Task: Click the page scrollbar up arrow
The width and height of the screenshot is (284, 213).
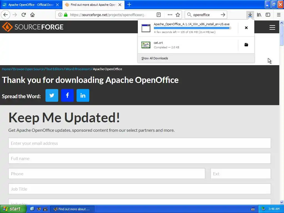Action: (282, 23)
